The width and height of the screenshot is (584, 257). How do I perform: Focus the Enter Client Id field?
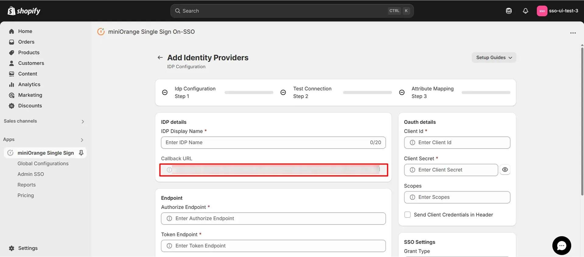457,142
